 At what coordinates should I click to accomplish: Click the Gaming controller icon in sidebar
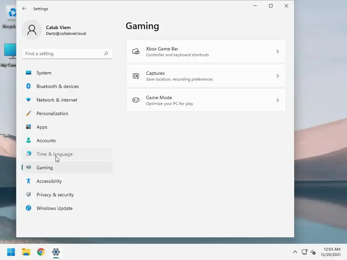[x=28, y=167]
